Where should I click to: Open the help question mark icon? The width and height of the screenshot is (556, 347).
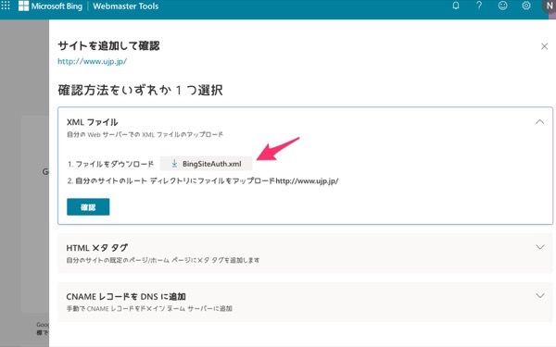479,6
